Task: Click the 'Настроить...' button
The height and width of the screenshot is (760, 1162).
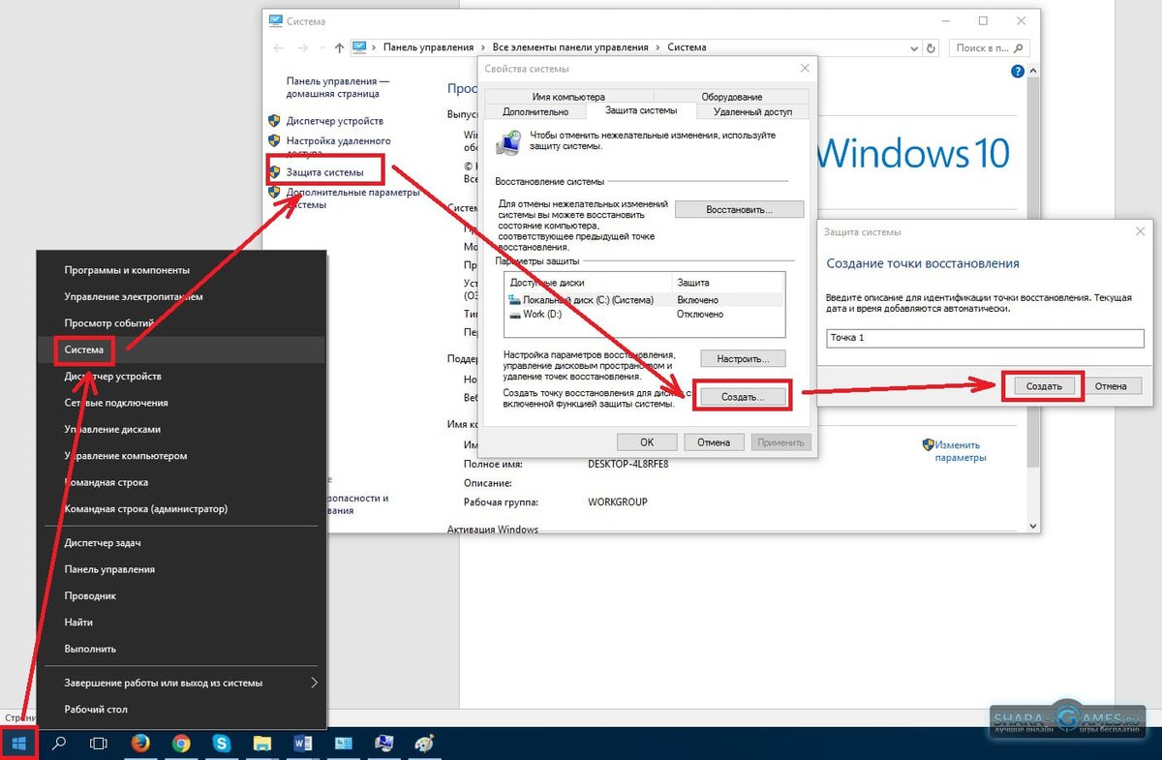Action: 743,359
